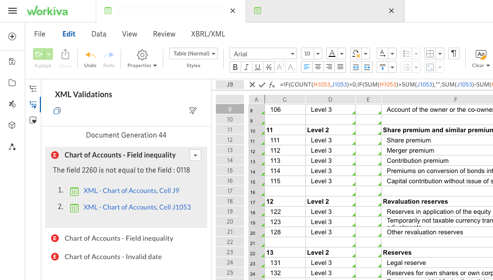This screenshot has width=493, height=280.
Task: Select the XML Validations panel icon
Action: [33, 105]
